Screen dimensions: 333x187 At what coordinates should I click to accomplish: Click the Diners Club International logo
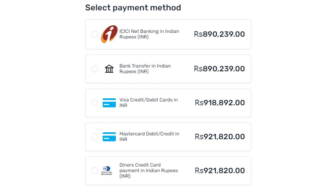coord(106,171)
